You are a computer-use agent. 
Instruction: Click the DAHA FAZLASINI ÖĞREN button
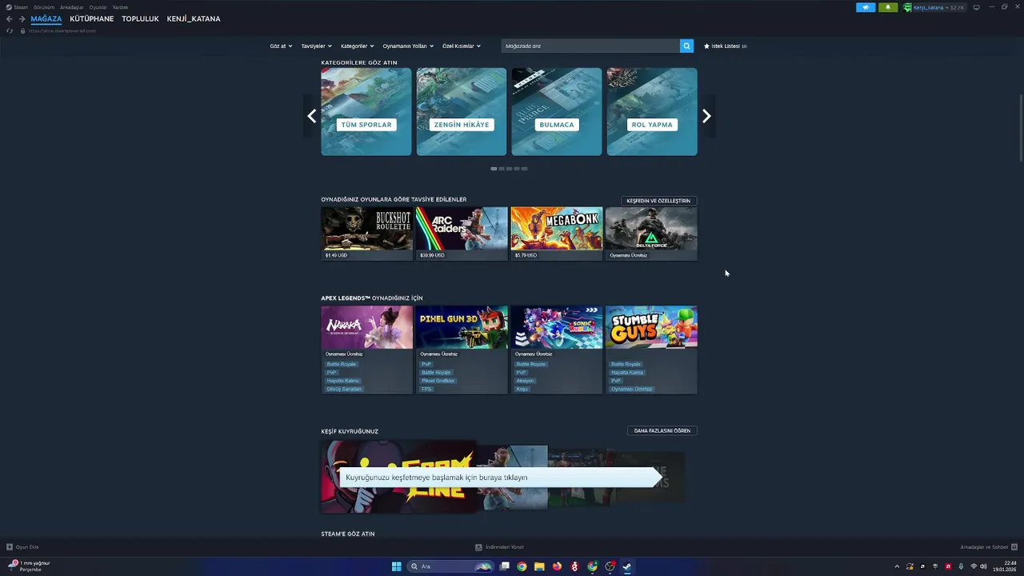pos(662,430)
